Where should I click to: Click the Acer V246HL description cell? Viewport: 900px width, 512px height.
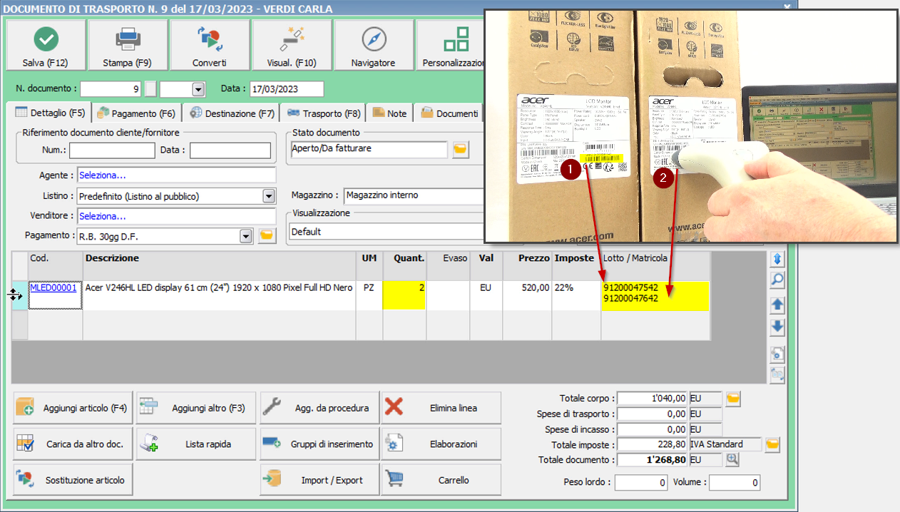[x=219, y=295]
